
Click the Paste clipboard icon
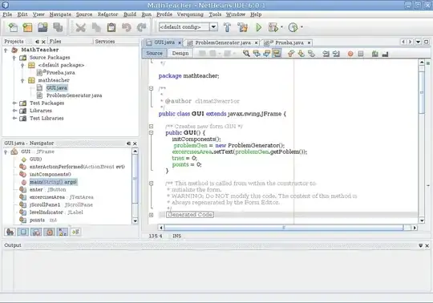click(x=111, y=27)
